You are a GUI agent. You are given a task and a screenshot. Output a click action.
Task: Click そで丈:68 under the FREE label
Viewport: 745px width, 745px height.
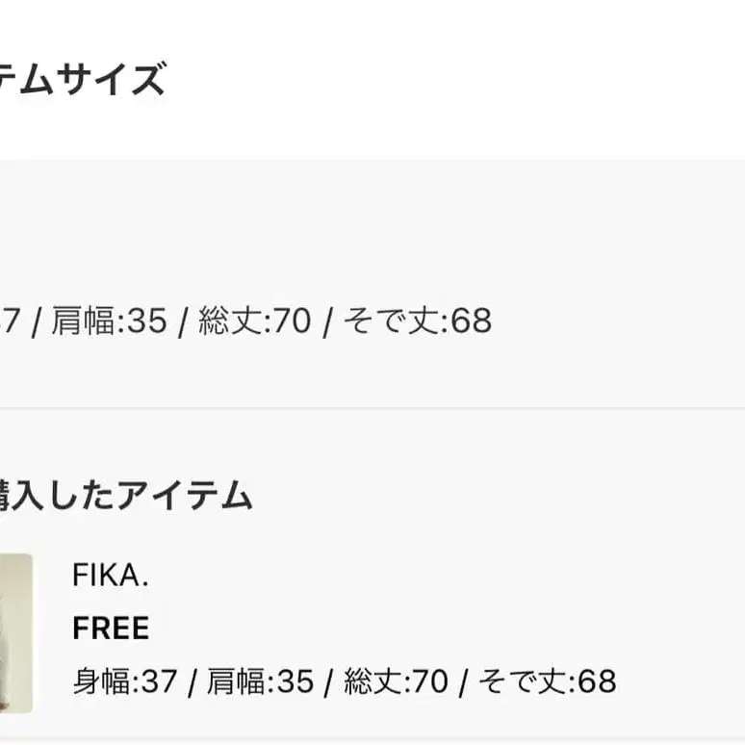point(547,681)
